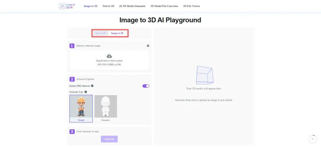Open the Text to 3D nav link

point(108,6)
